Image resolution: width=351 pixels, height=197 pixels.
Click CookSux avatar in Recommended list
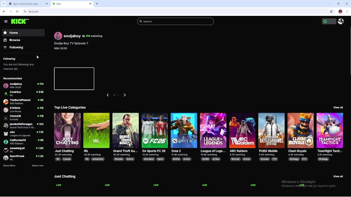[x=6, y=94]
